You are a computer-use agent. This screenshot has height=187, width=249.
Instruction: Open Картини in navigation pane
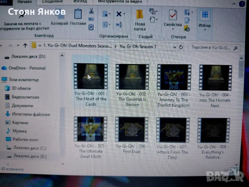point(17,123)
